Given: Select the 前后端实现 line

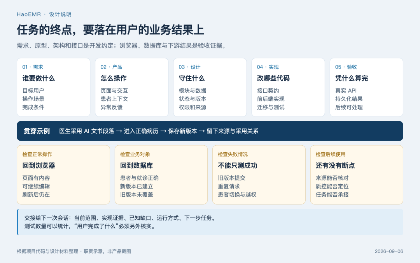Looking at the screenshot, I should pyautogui.click(x=271, y=99).
